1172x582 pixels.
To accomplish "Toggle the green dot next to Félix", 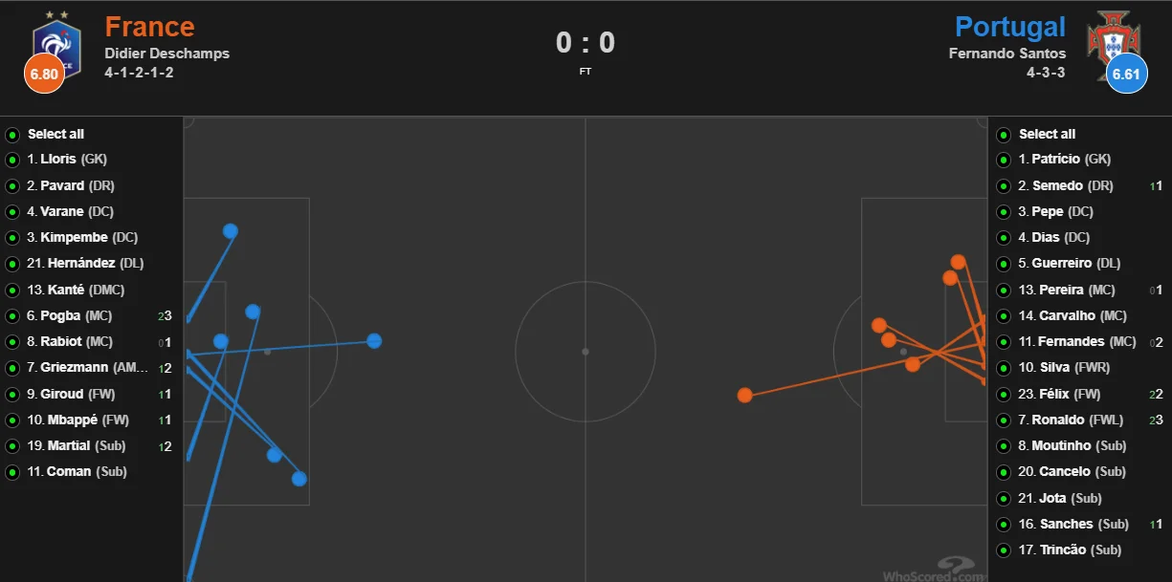I will point(1004,395).
